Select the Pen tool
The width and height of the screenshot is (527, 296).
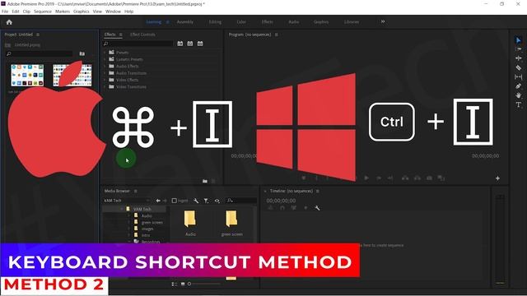tap(518, 86)
